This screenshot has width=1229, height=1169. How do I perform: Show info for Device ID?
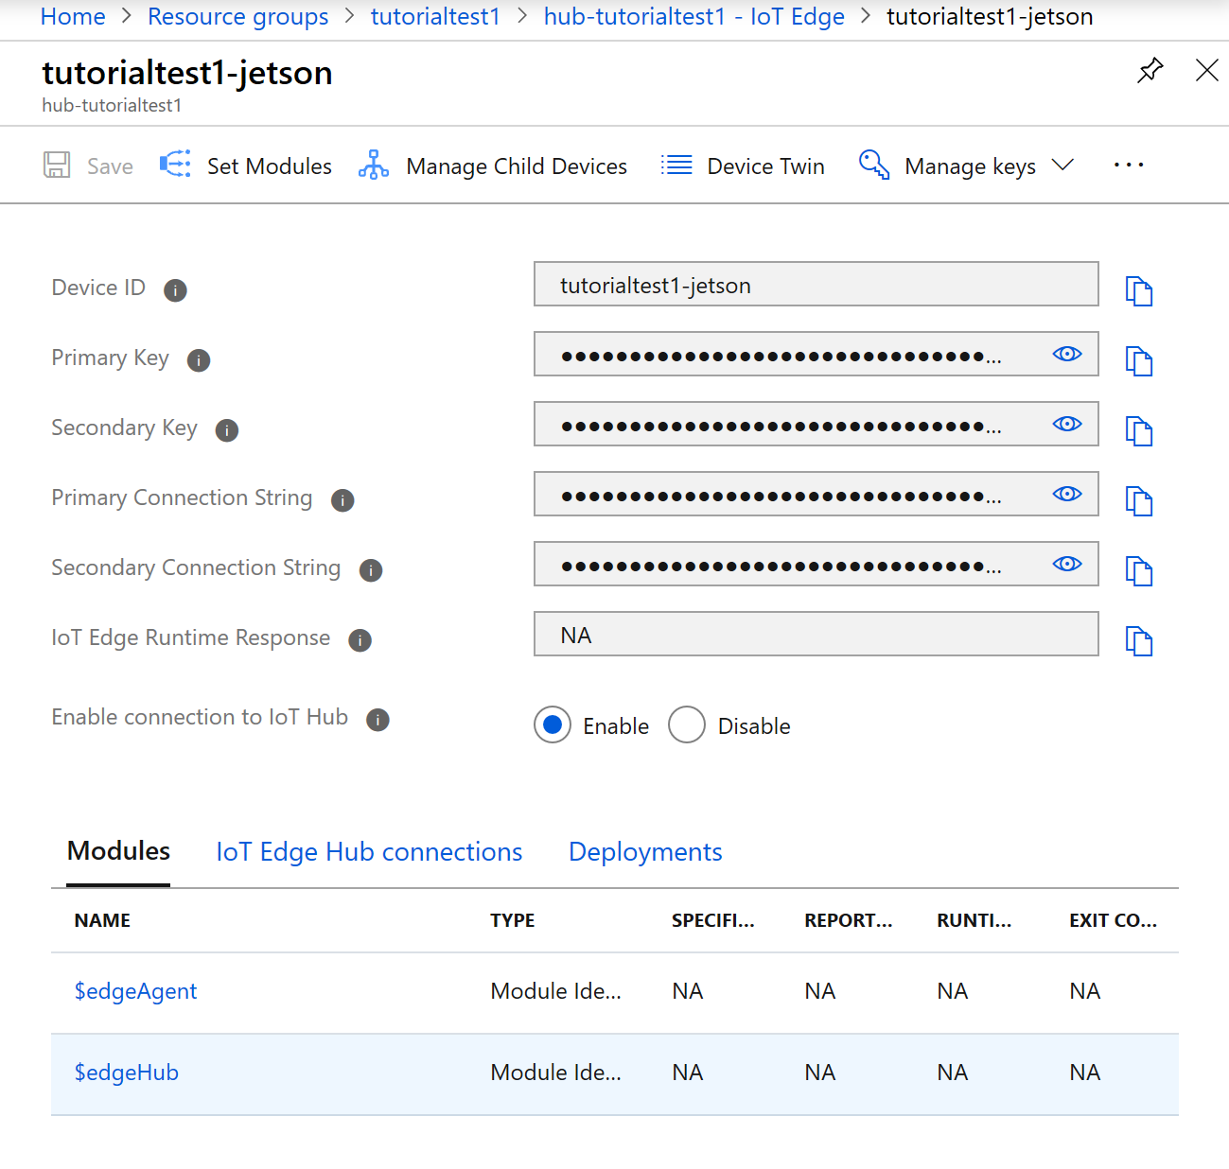coord(175,290)
